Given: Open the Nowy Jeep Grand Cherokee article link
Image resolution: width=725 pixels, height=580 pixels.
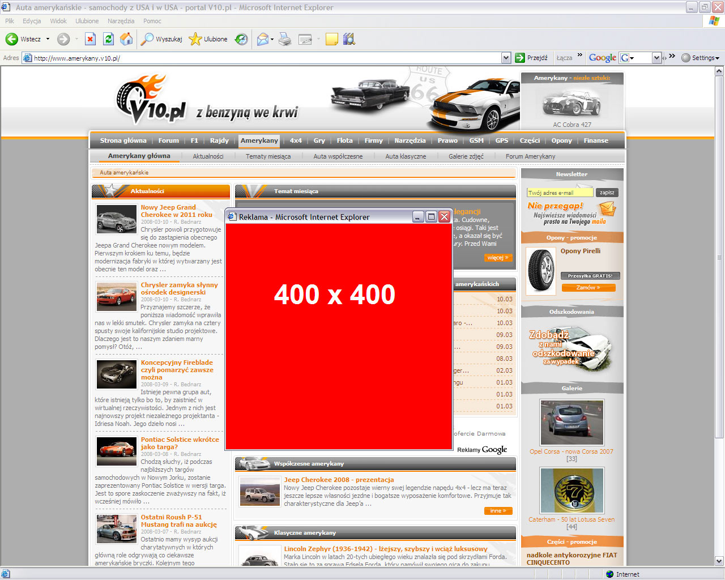Looking at the screenshot, I should pyautogui.click(x=176, y=211).
